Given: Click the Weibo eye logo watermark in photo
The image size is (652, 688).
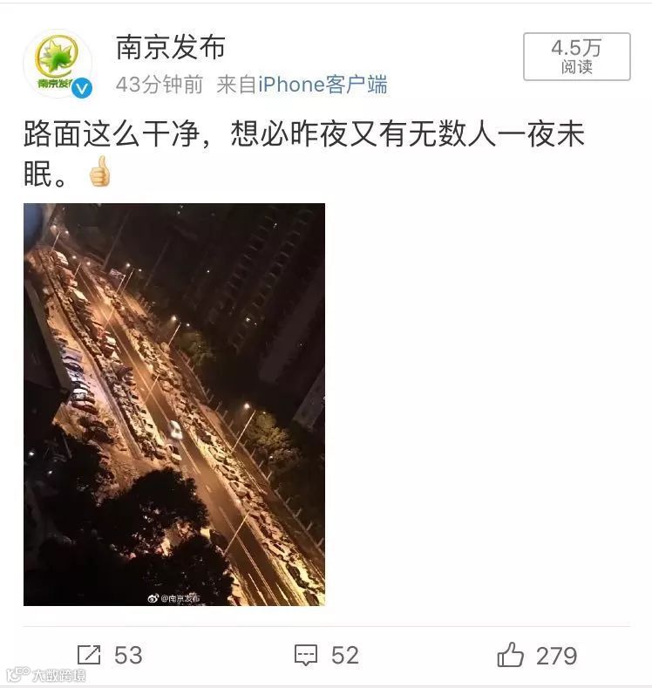Looking at the screenshot, I should tap(153, 597).
